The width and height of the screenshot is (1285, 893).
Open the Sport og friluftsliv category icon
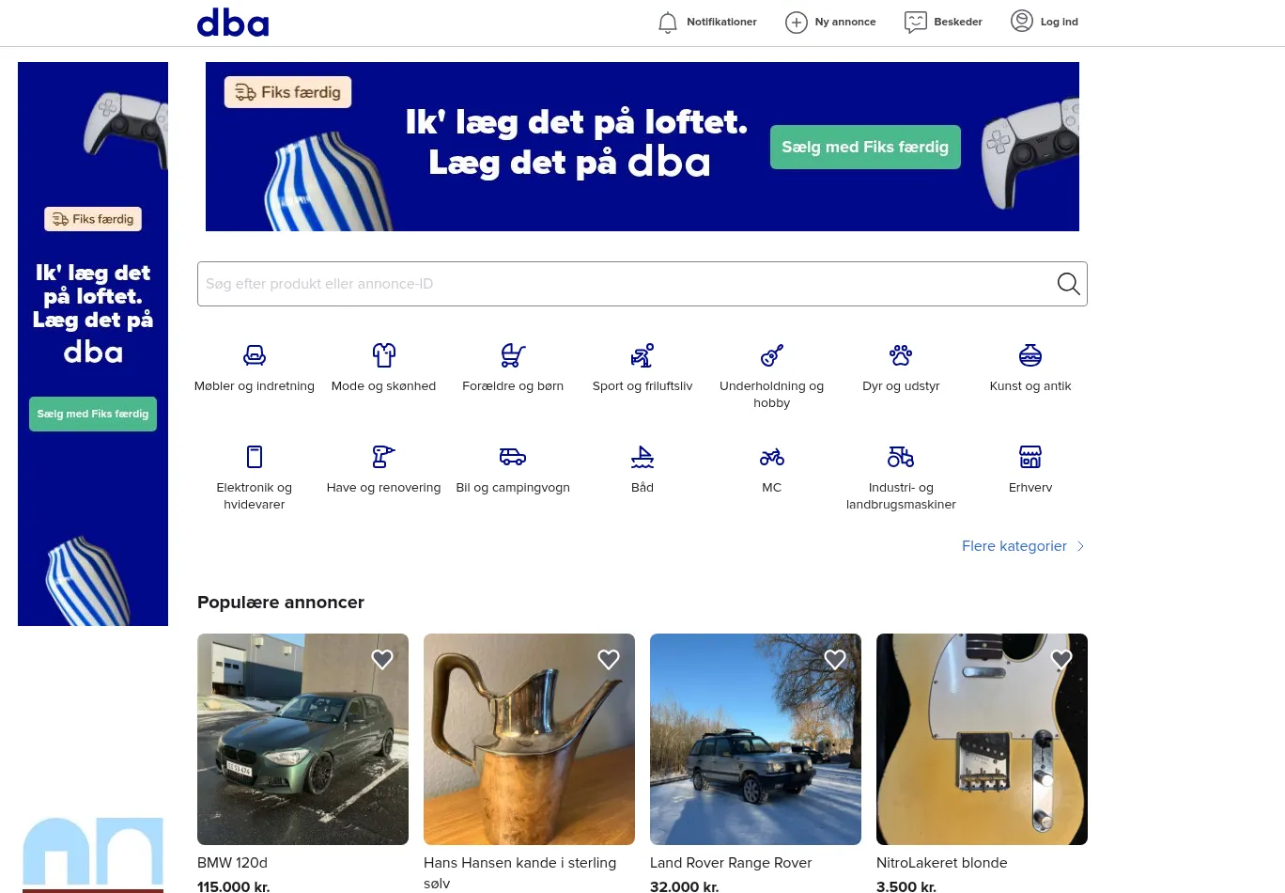642,355
